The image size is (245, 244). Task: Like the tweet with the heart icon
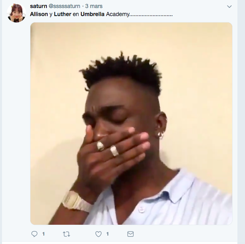(98, 234)
